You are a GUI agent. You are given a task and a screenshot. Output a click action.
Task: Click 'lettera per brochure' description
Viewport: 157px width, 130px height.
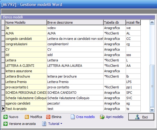[75, 77]
